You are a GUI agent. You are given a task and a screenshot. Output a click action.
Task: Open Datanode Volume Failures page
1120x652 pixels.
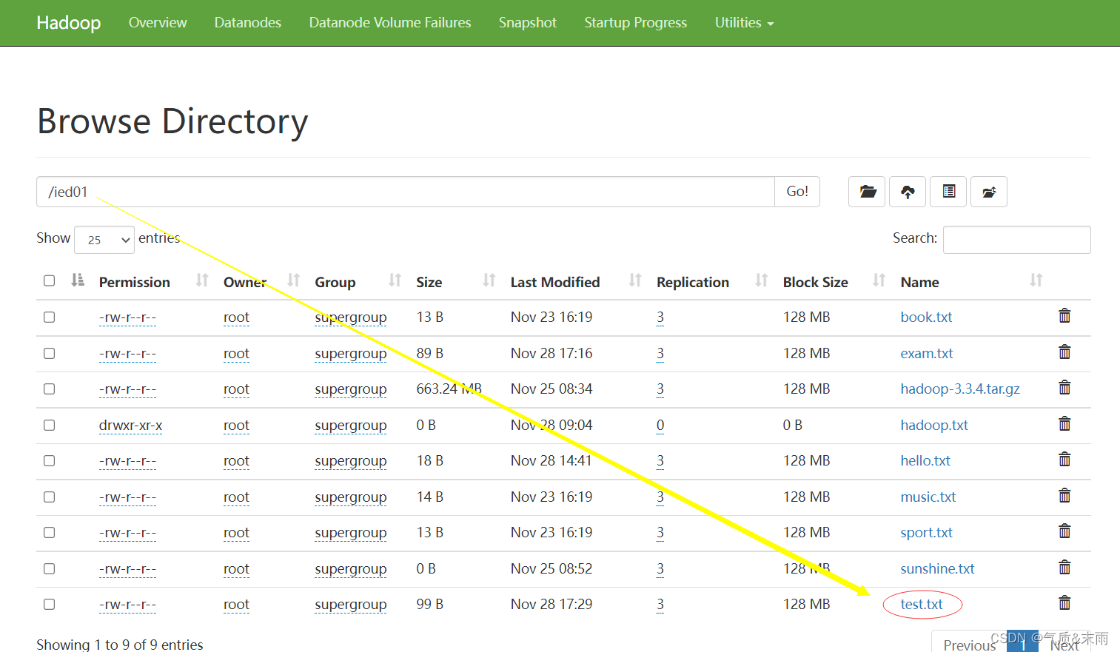point(390,23)
